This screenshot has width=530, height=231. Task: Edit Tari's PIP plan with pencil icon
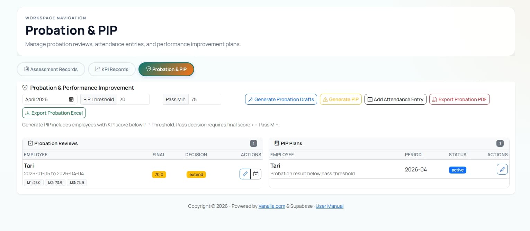pos(502,169)
